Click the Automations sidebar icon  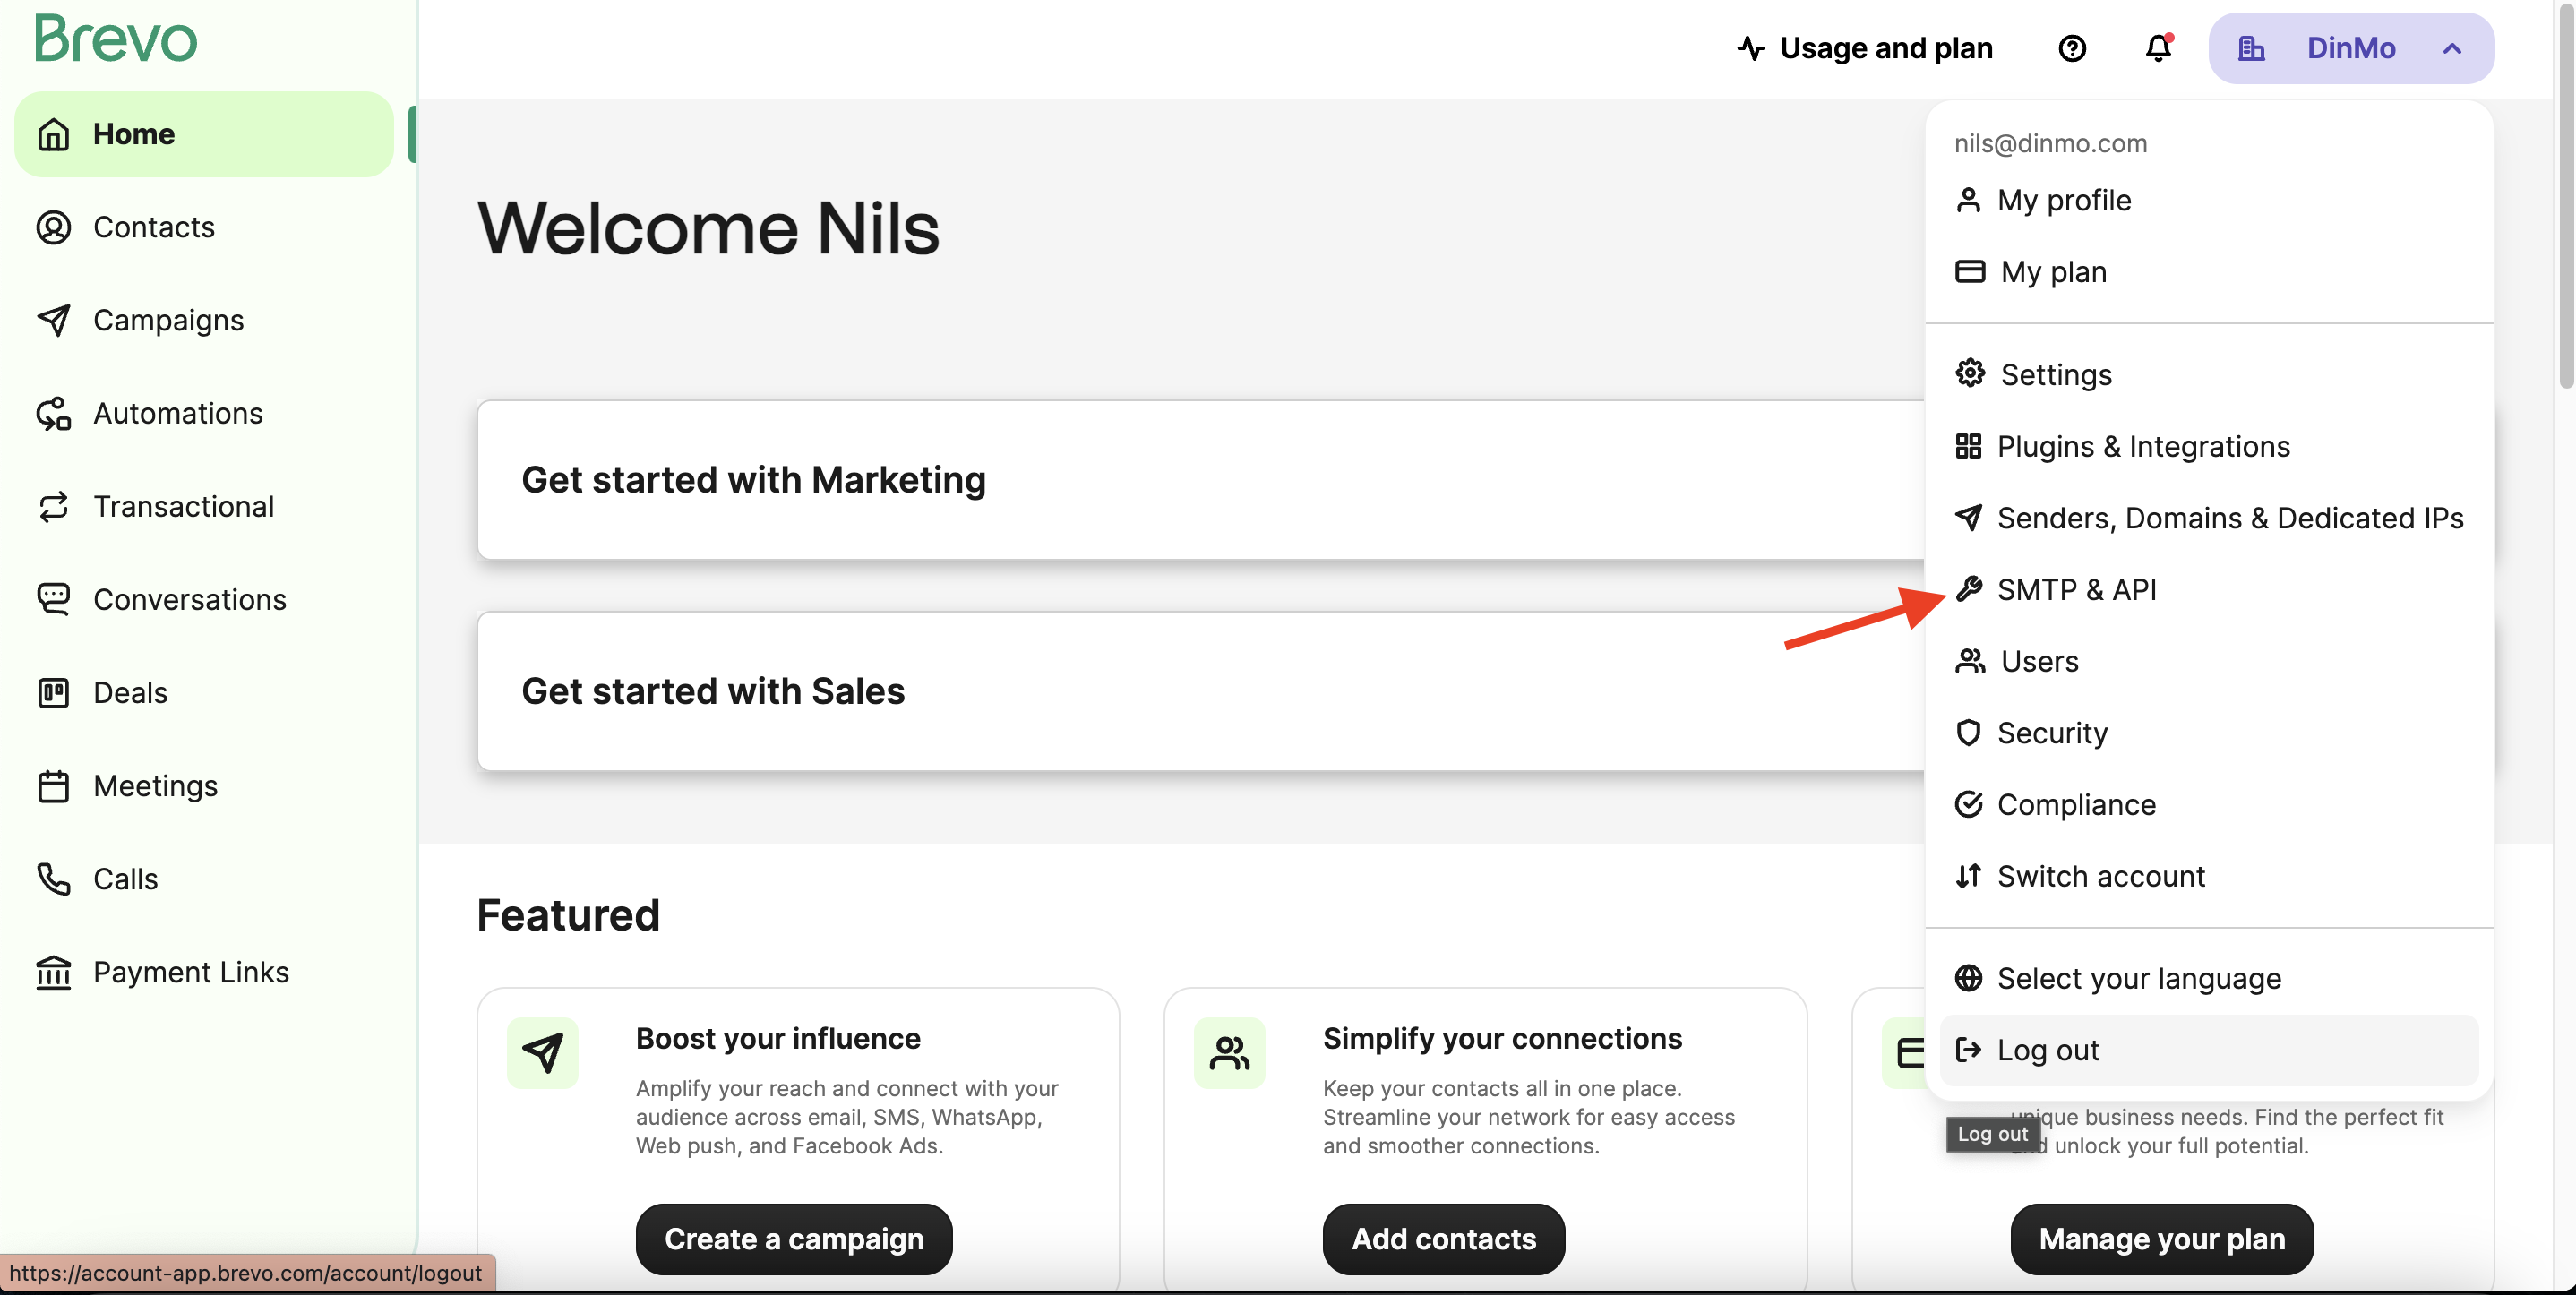pos(53,413)
